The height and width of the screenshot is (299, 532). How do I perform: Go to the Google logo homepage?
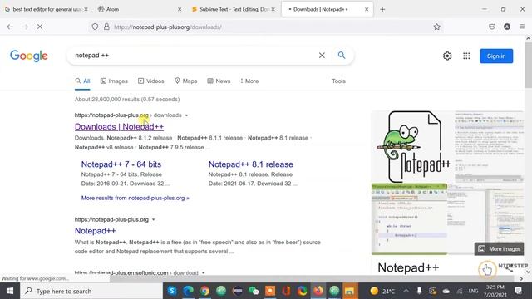point(29,56)
